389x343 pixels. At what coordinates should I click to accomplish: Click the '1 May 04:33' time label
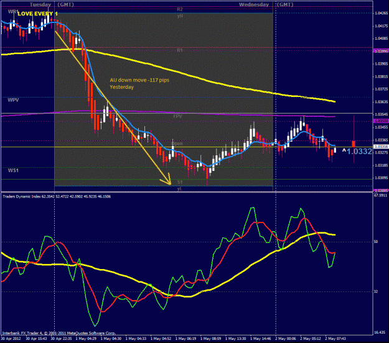136,339
